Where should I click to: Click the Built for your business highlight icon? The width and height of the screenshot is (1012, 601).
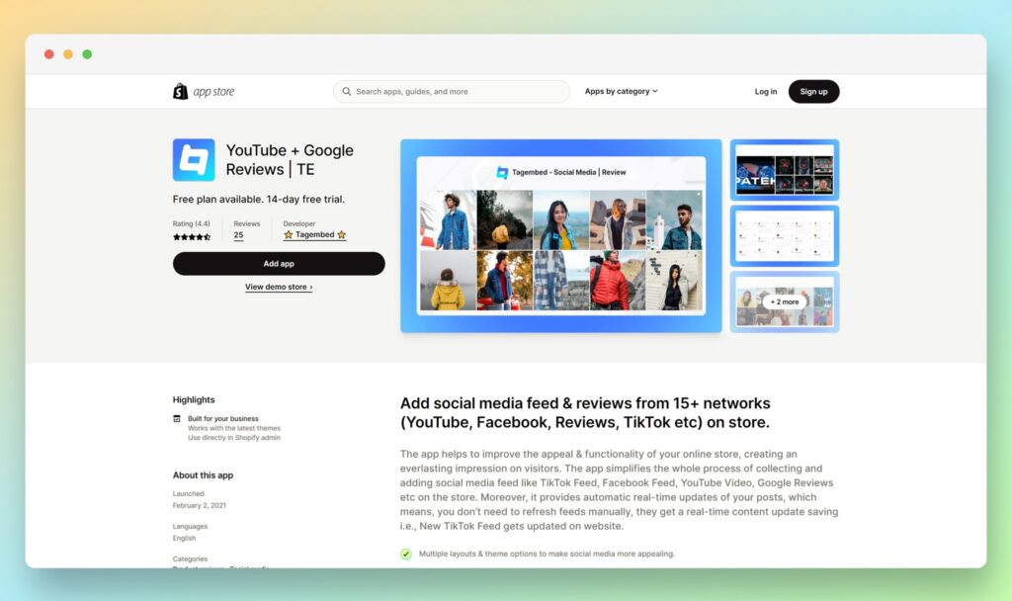pos(177,419)
